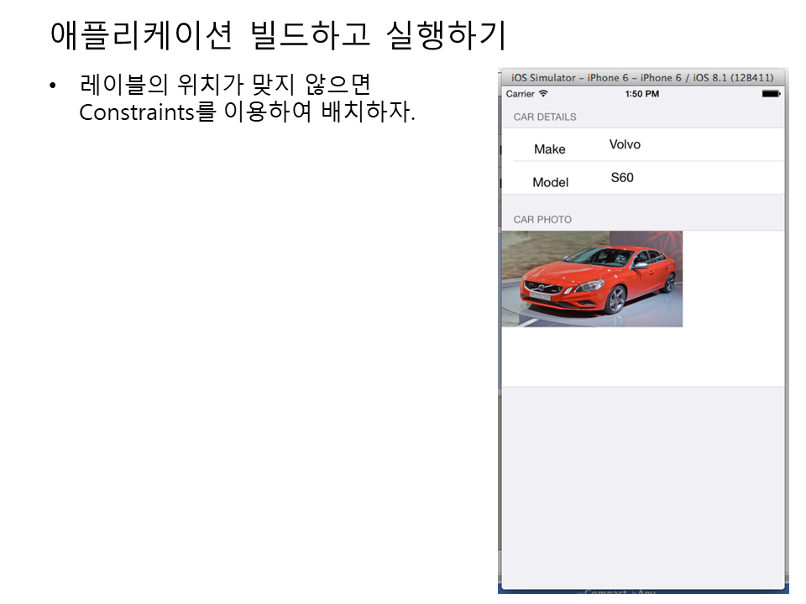Tap the S60 value text
The height and width of the screenshot is (604, 806).
click(622, 177)
